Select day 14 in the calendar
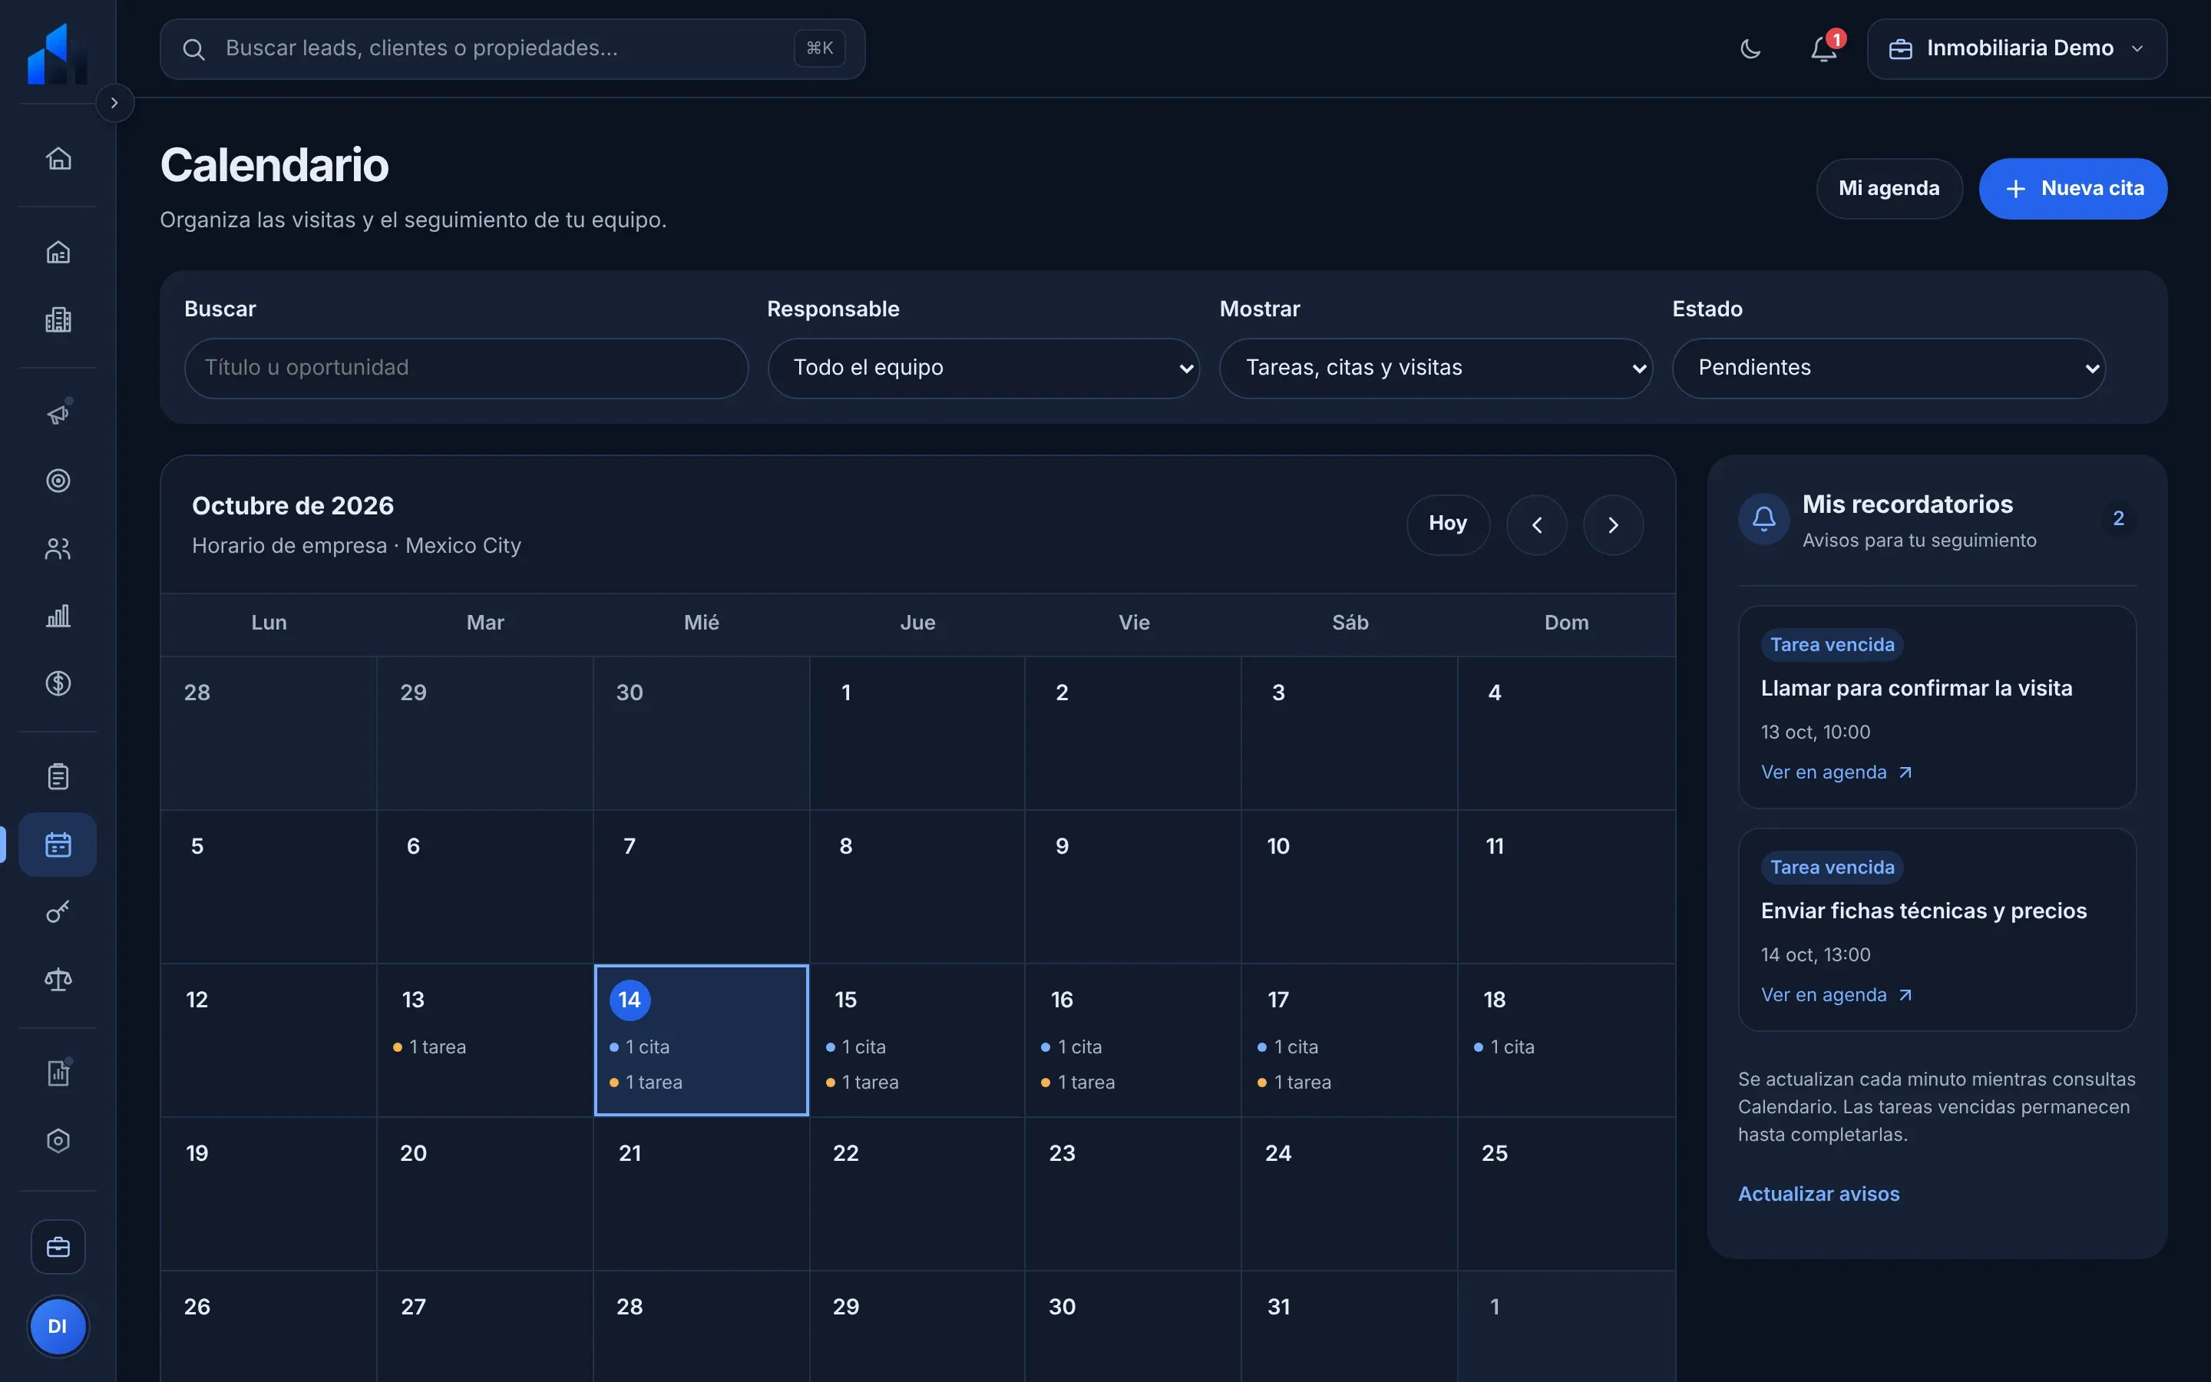This screenshot has height=1382, width=2211. pyautogui.click(x=701, y=1040)
